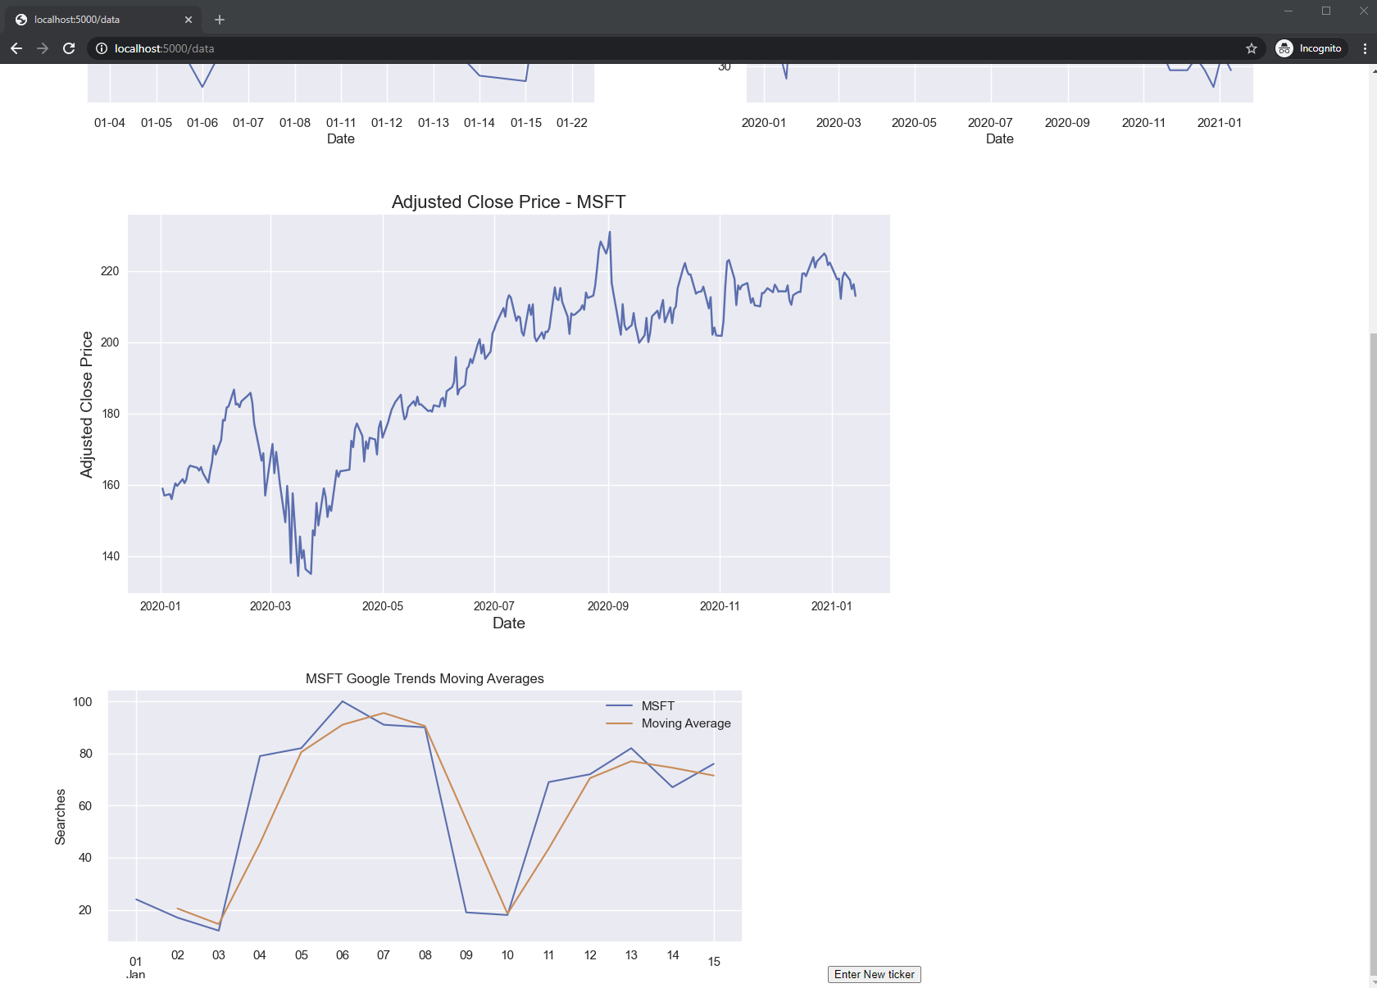Click the Searches y-axis label
Viewport: 1377px width, 988px height.
pyautogui.click(x=60, y=817)
